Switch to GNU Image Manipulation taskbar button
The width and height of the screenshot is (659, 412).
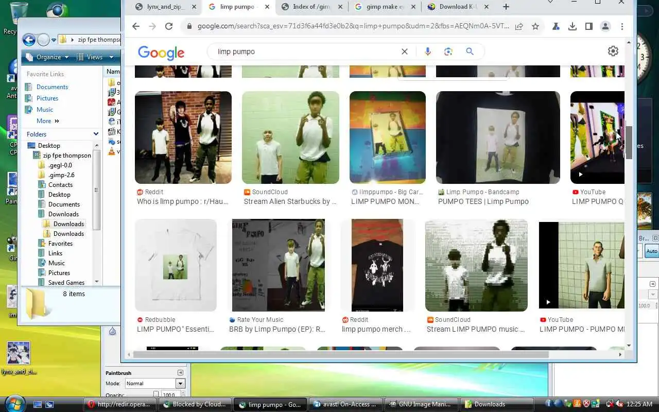[421, 404]
